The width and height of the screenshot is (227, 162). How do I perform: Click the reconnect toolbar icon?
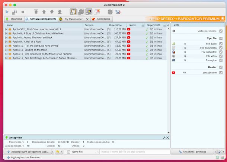click(110, 12)
